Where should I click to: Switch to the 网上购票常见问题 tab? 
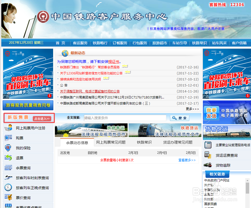[x=111, y=142]
